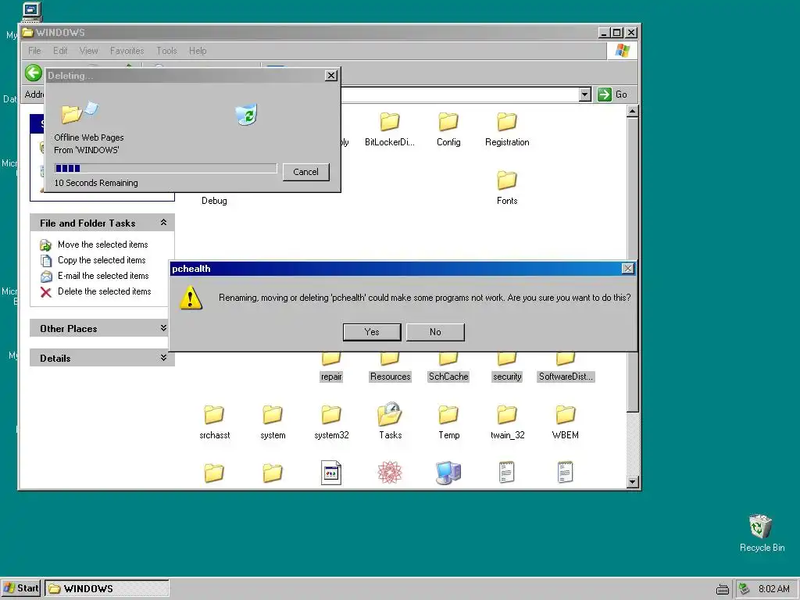Click the E-mail envelope task icon
The image size is (800, 600).
click(x=46, y=277)
